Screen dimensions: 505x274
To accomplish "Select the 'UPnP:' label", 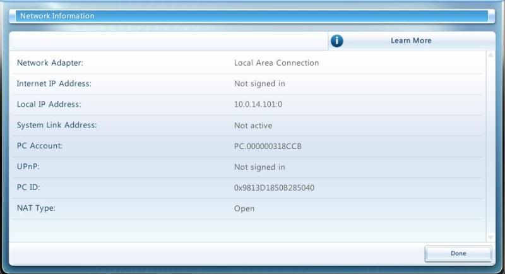I will pyautogui.click(x=28, y=167).
